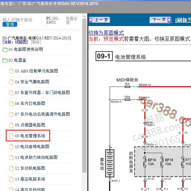The image size is (191, 191).
Task: Click the document icon of 05 车窗升降器
Action: 11,93
